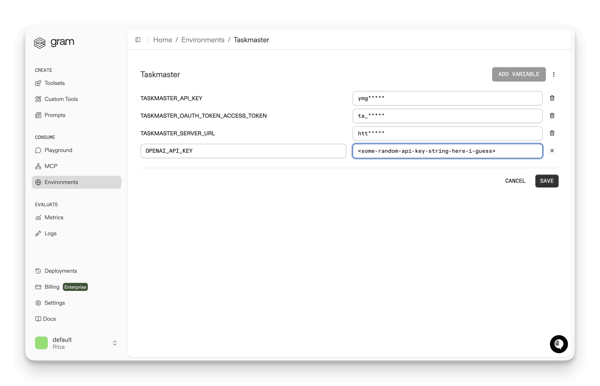
Task: Click the Prompts icon under Create
Action: pos(38,115)
